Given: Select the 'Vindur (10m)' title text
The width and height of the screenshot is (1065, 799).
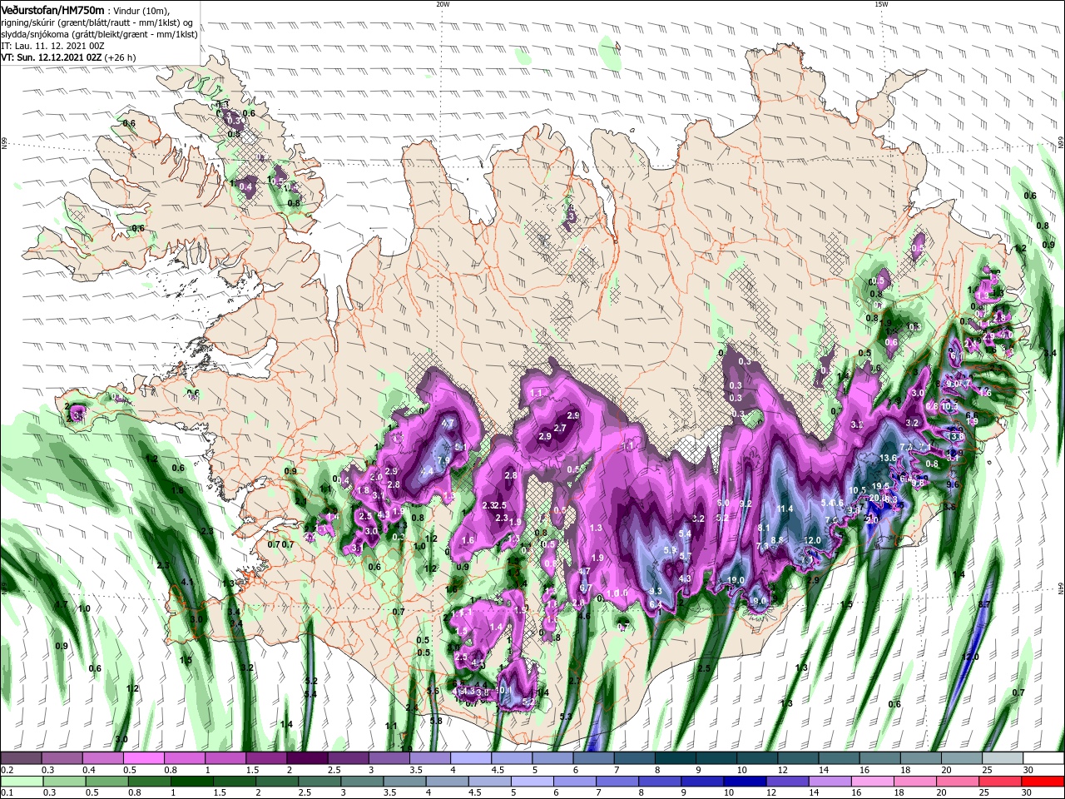Looking at the screenshot, I should [x=141, y=11].
